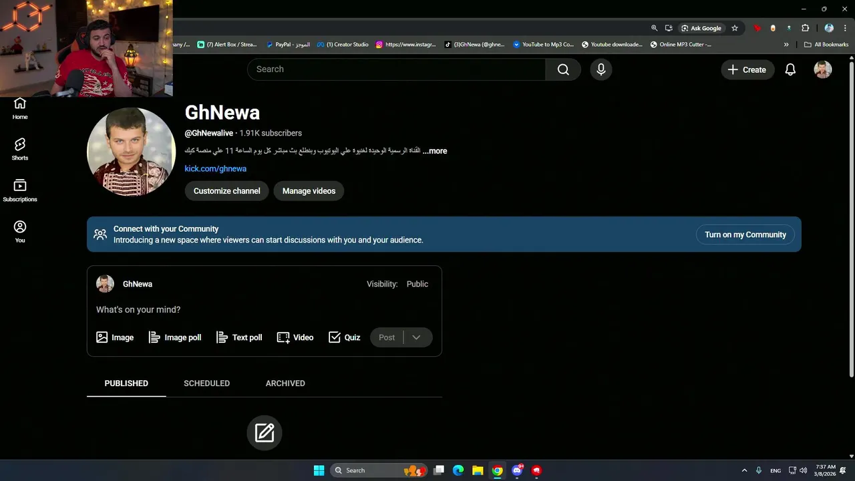Click the Chrome zoom magnifier icon
855x481 pixels.
(655, 28)
